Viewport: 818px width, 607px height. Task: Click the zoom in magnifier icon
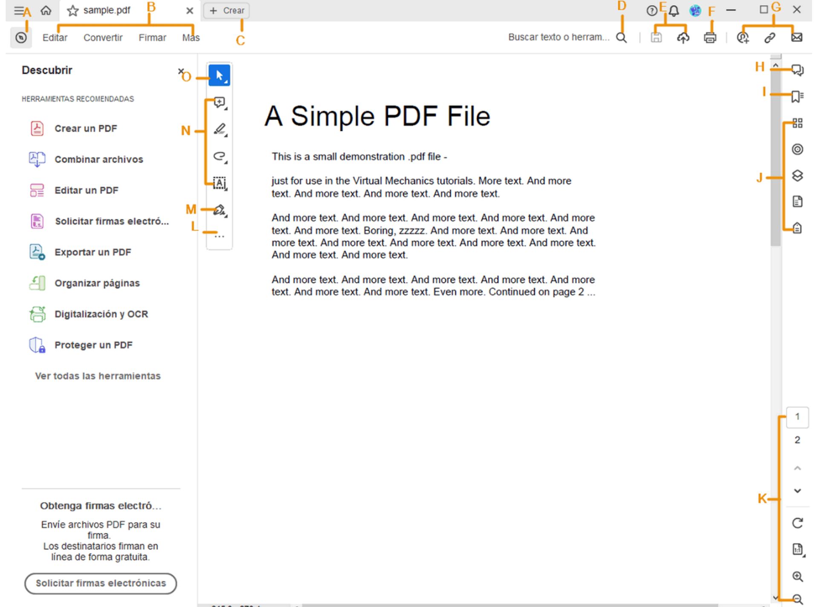[x=797, y=576]
